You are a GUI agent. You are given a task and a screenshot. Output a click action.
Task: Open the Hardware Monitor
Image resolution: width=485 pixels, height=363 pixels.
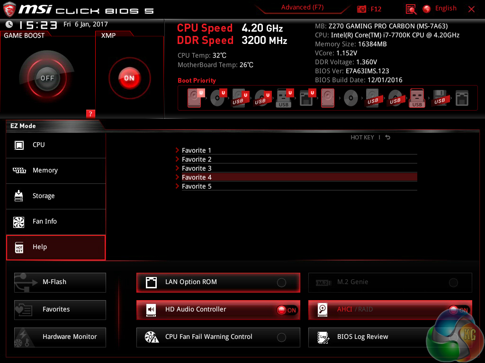[x=60, y=337]
